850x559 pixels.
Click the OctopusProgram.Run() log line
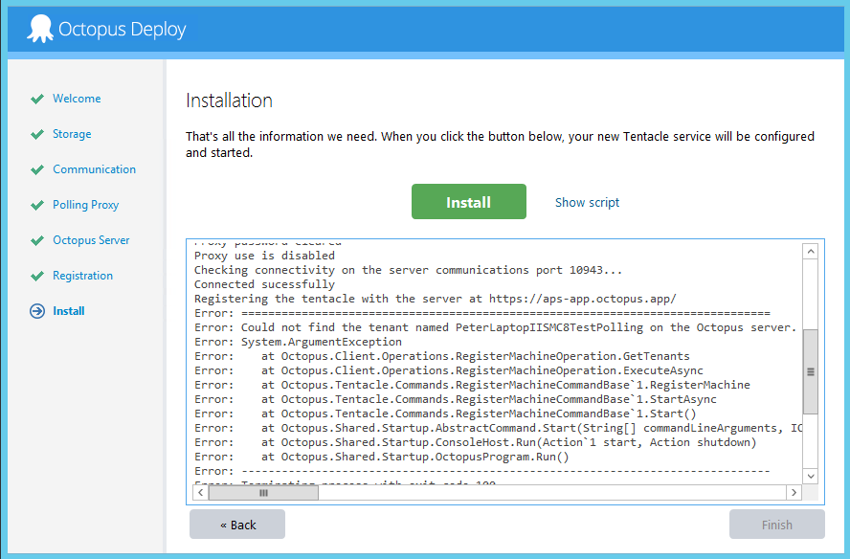point(382,457)
